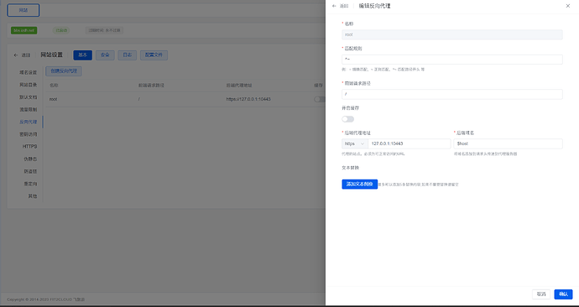This screenshot has width=579, height=307.
Task: Select 其他 in the settings sidebar
Action: pos(33,196)
